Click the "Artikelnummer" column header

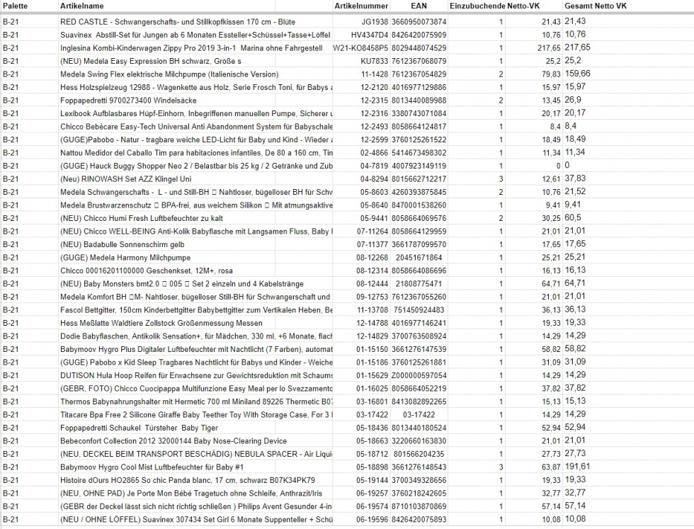pyautogui.click(x=361, y=6)
